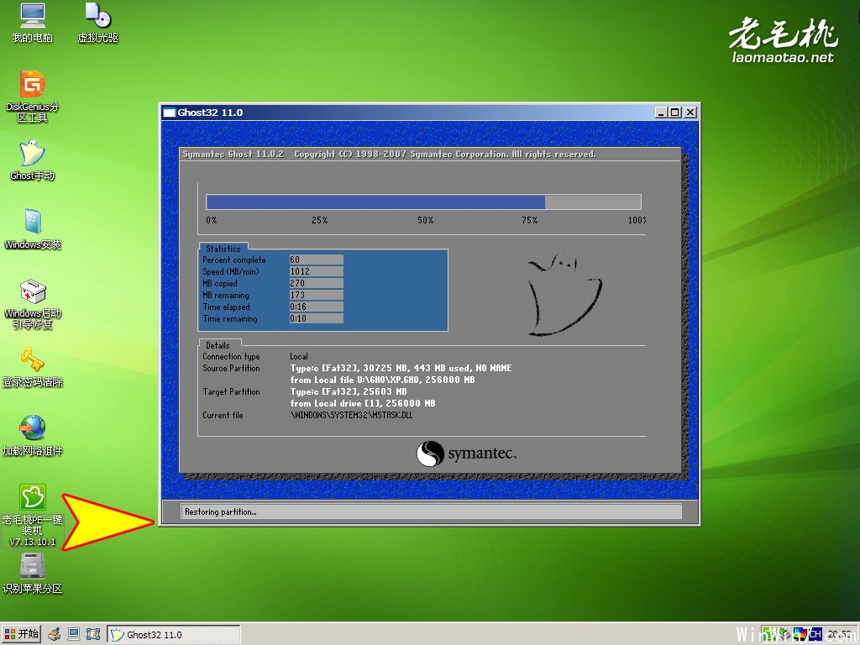Click the Ghost restore progress bar
860x645 pixels.
[x=423, y=202]
